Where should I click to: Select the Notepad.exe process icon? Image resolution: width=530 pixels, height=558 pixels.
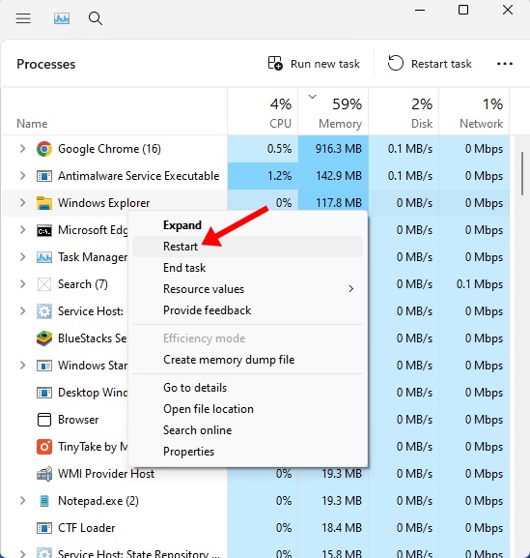[x=44, y=501]
